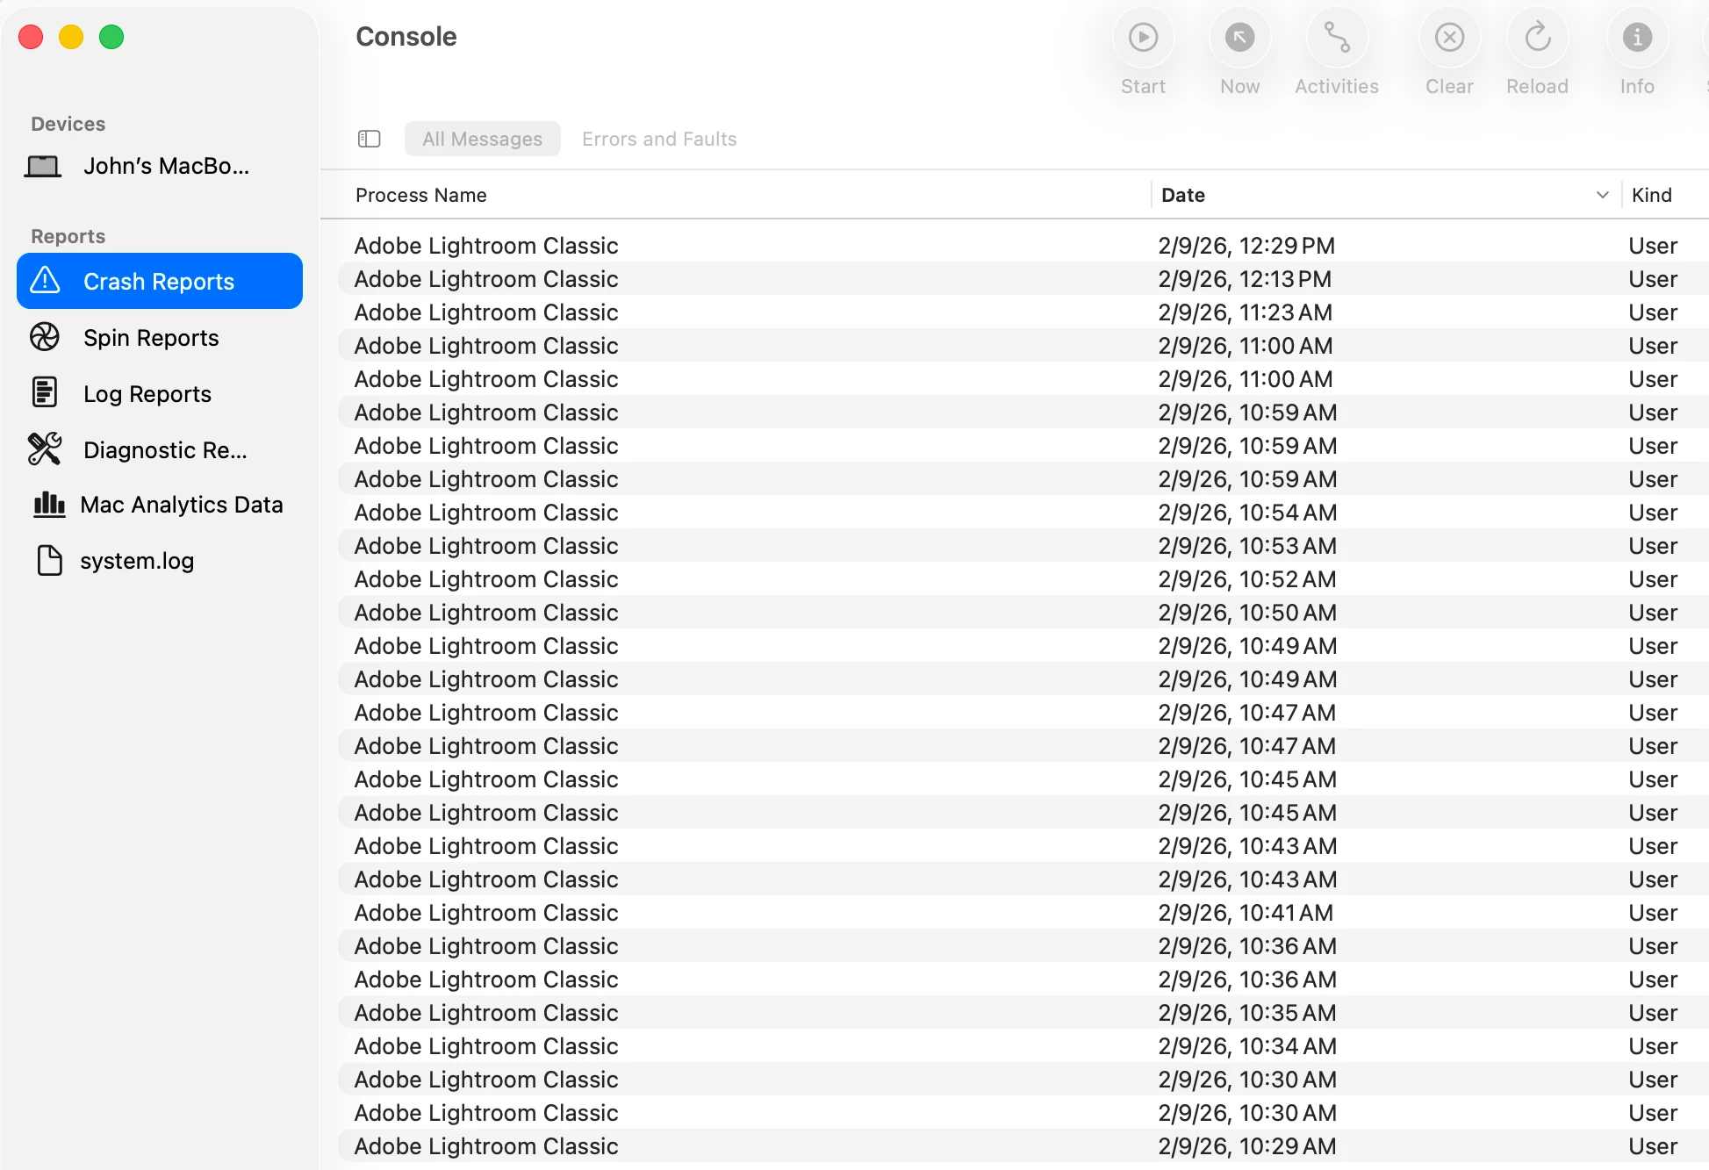Select John's MacBook device

pyautogui.click(x=166, y=166)
